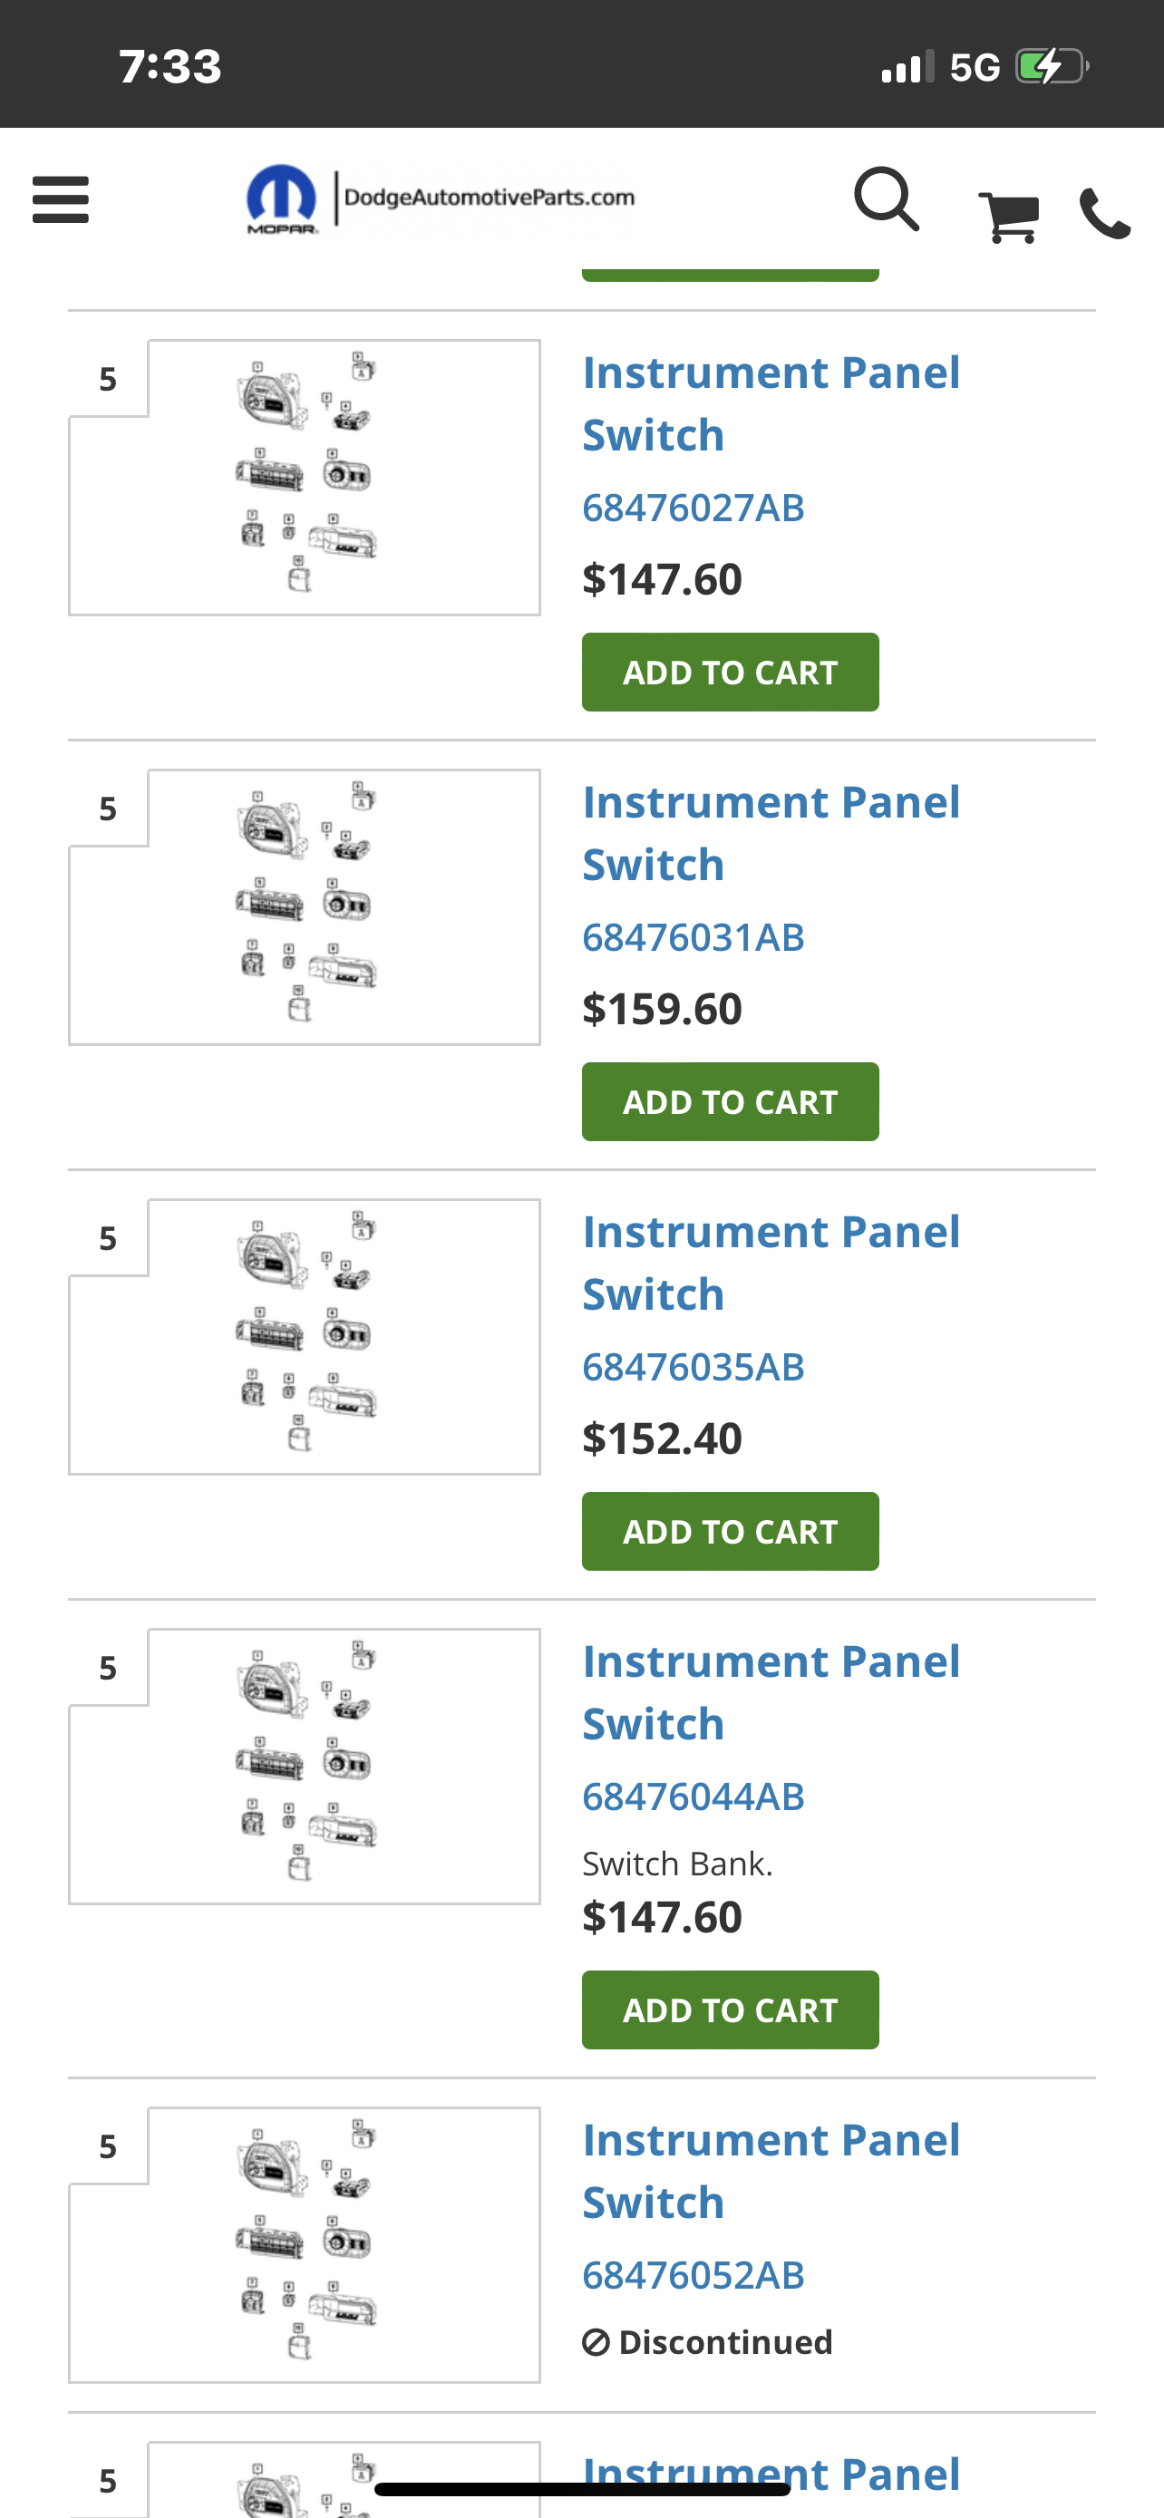1164x2518 pixels.
Task: Open the search magnifier icon
Action: (887, 199)
